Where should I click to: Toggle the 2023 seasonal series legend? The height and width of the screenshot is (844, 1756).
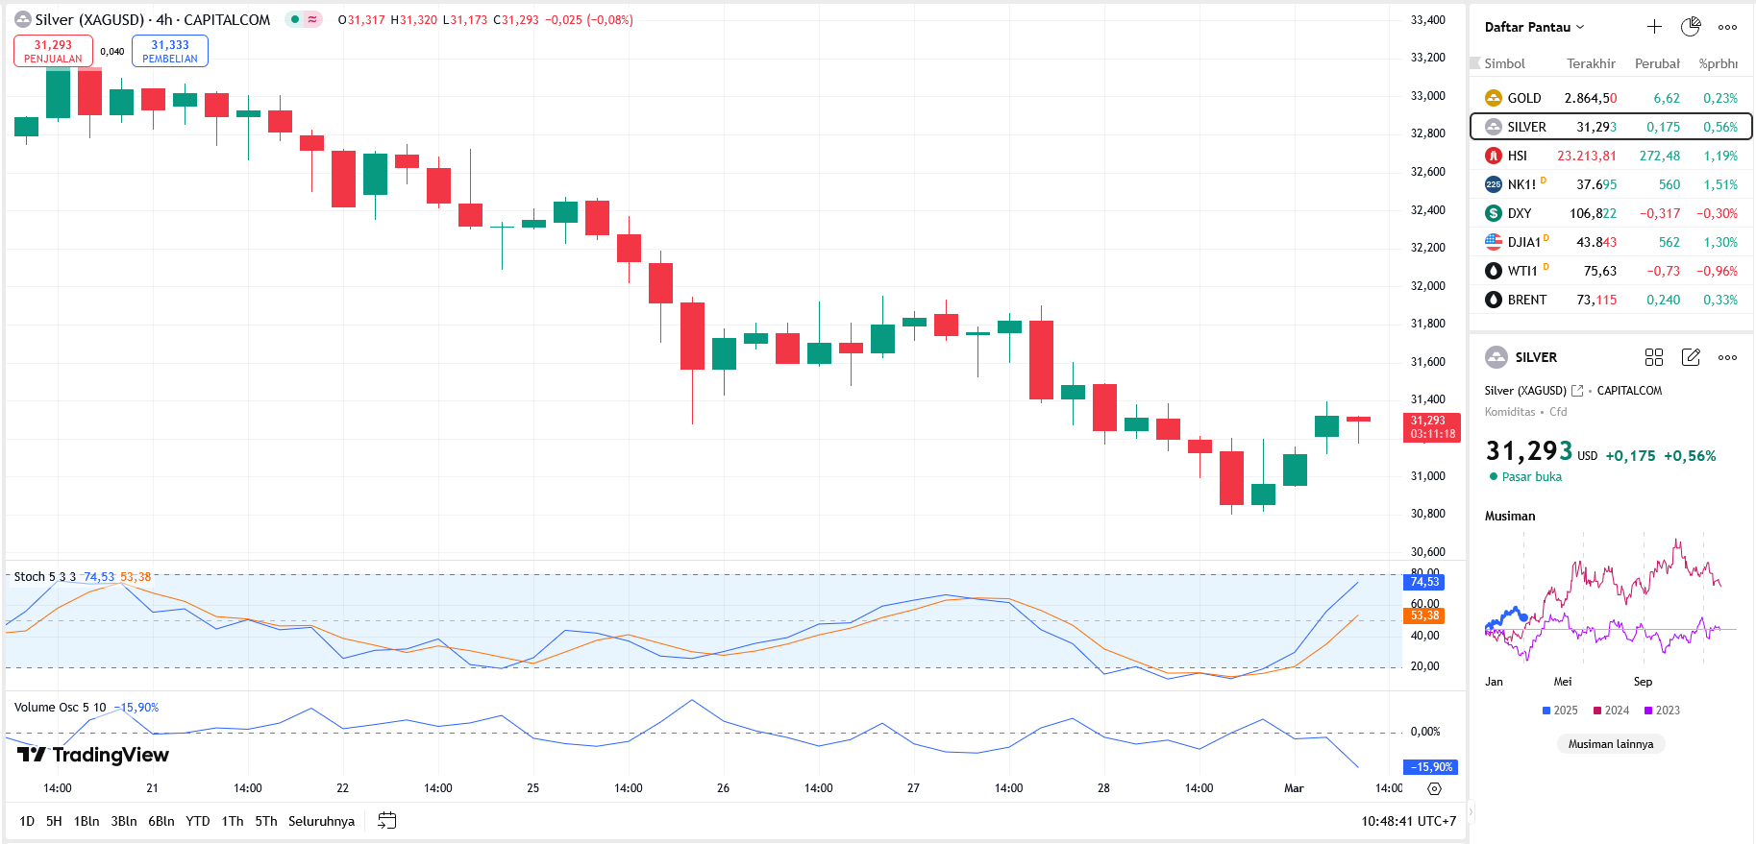[x=1662, y=711]
